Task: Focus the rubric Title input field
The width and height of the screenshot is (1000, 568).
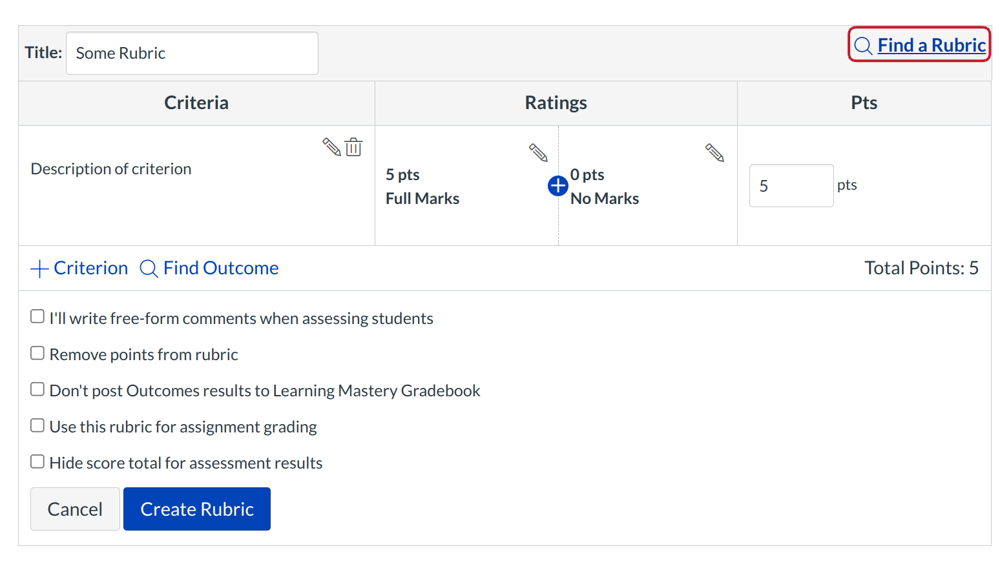Action: tap(192, 53)
